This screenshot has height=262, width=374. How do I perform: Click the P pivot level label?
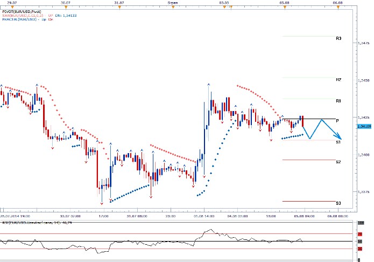click(337, 121)
